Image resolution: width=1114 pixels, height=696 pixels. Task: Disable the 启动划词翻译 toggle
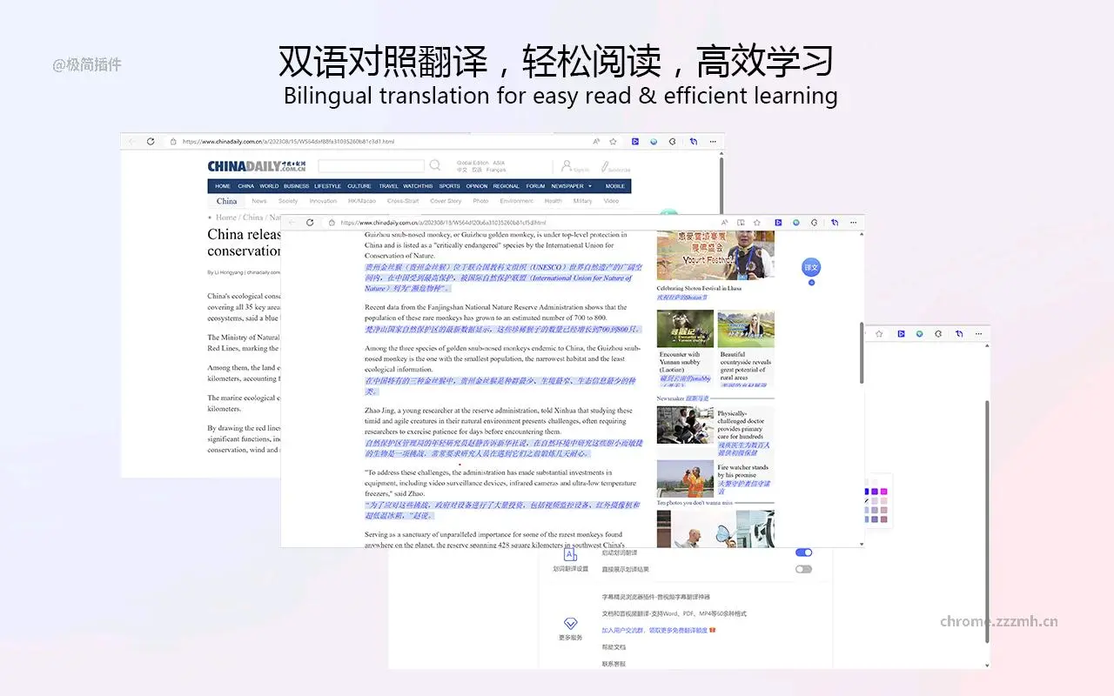tap(802, 552)
